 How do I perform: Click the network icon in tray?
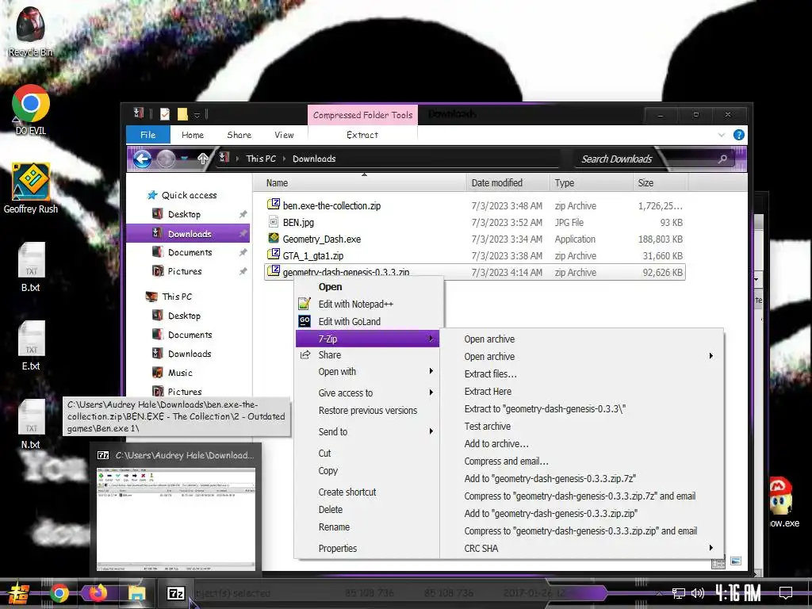coord(679,593)
